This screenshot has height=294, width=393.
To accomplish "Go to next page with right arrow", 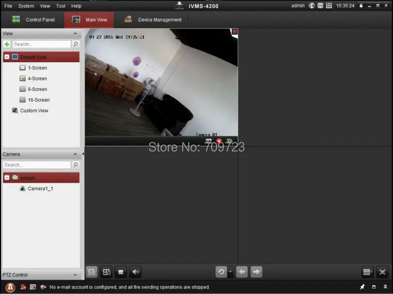I will pyautogui.click(x=256, y=272).
